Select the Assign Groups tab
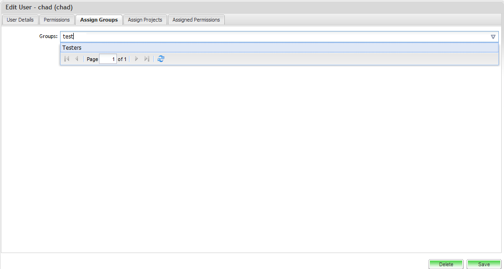The width and height of the screenshot is (504, 269). click(x=99, y=20)
